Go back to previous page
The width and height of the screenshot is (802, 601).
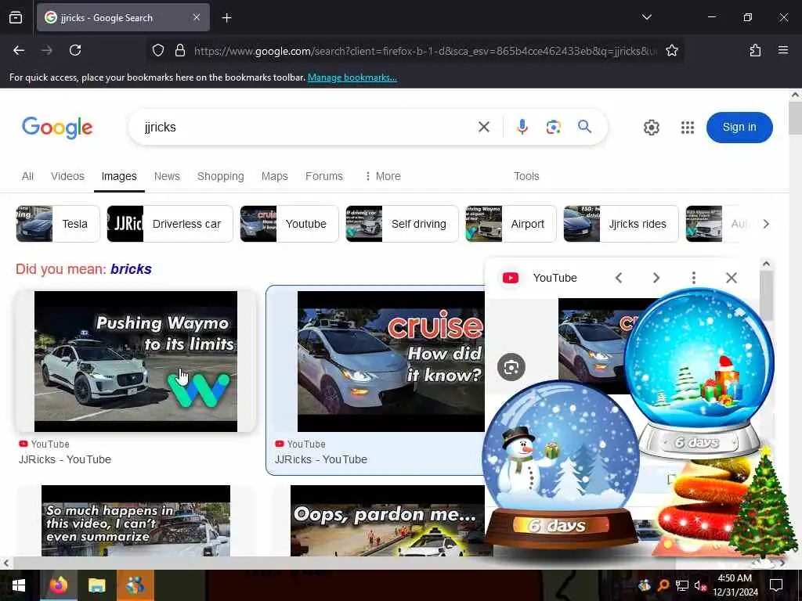[x=19, y=50]
